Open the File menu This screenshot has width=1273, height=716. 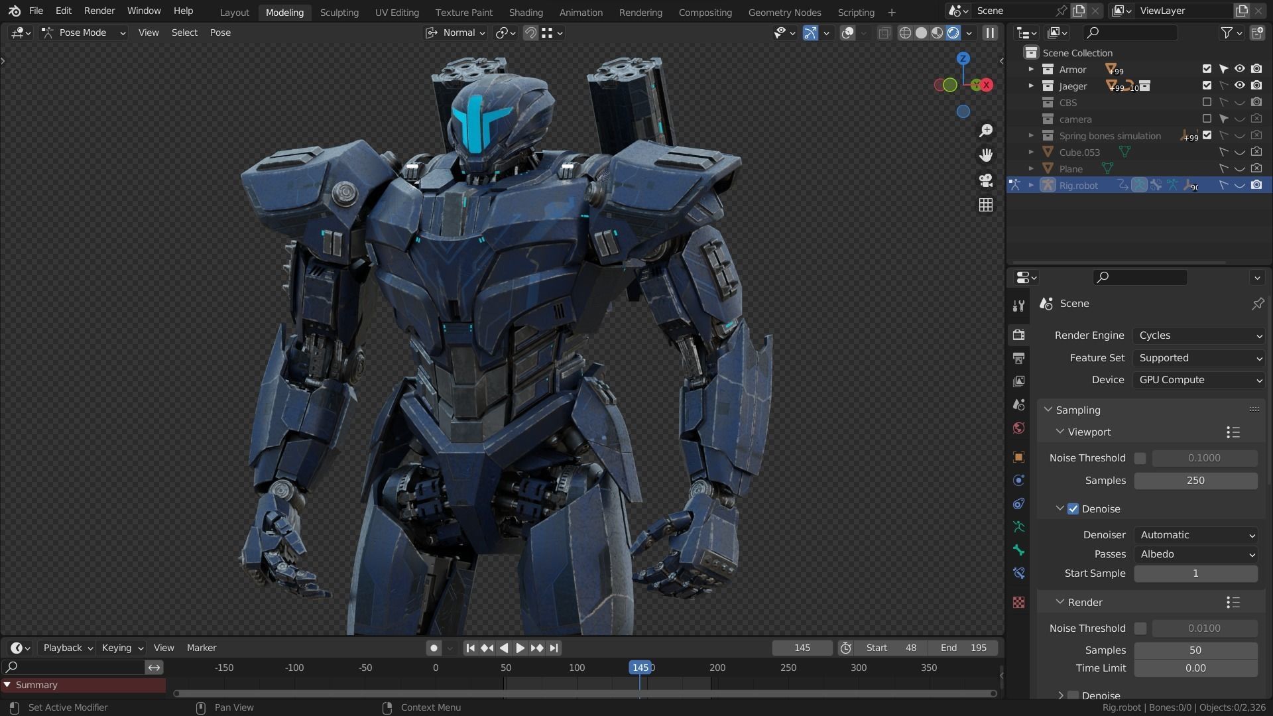point(36,11)
